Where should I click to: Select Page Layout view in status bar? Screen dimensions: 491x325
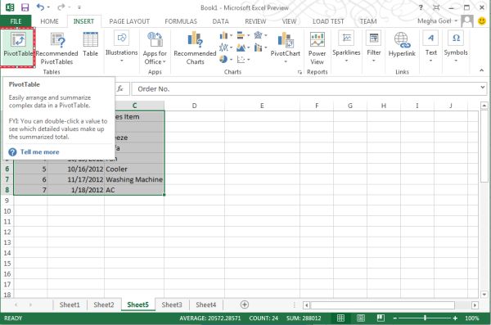tap(360, 318)
